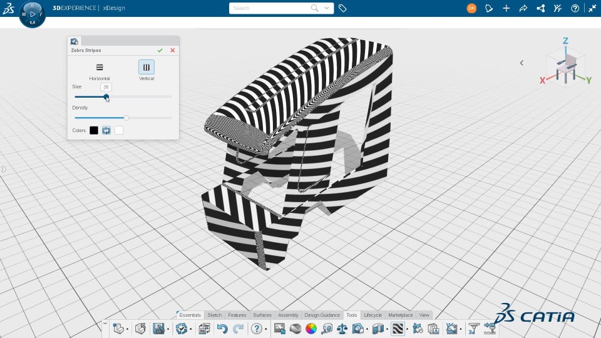Open dropdown arrow beside toolbar help icon

click(265, 329)
